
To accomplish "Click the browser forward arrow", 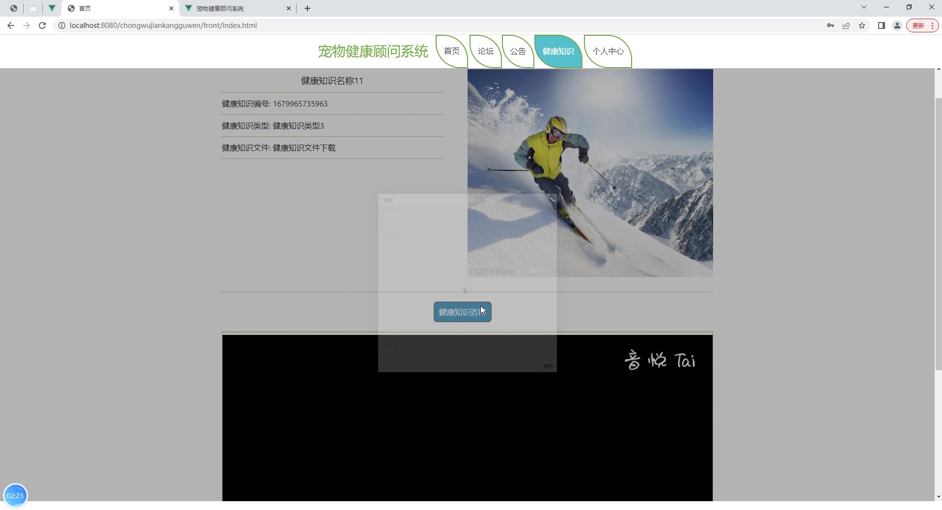I will (x=27, y=25).
